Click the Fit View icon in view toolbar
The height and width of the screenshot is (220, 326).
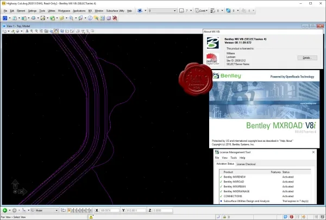(x=46, y=31)
